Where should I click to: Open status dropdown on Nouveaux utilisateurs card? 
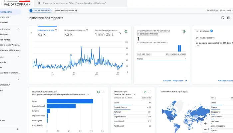(100, 92)
